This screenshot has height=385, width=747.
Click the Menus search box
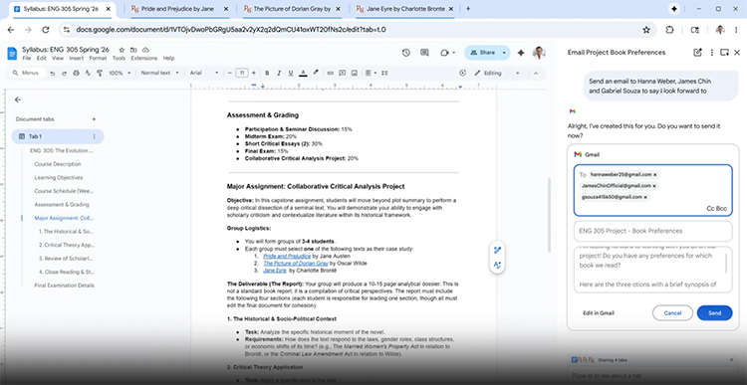click(x=27, y=73)
